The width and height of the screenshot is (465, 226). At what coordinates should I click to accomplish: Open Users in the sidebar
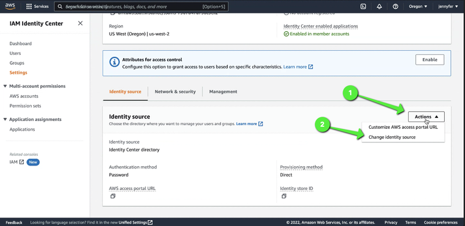(x=15, y=53)
